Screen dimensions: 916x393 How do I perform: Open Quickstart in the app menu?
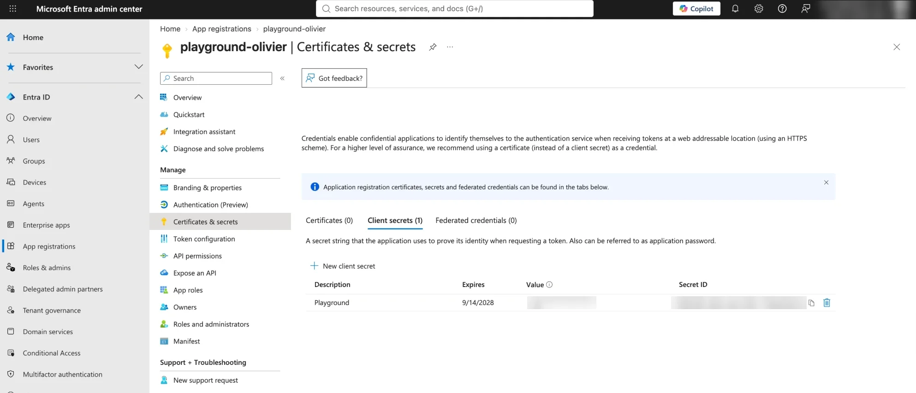[x=189, y=115]
